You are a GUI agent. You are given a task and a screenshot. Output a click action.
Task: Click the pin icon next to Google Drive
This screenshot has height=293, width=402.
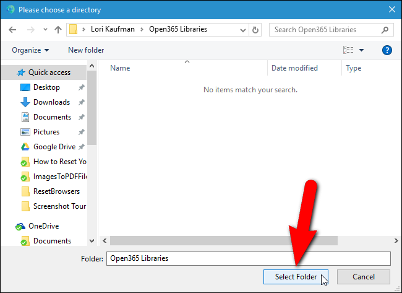81,147
